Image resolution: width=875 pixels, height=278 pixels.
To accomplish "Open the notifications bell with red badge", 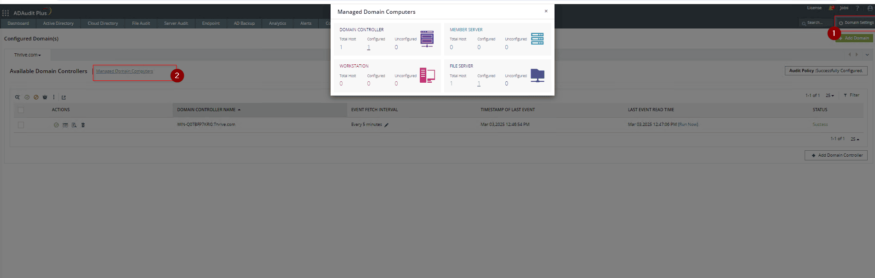I will tap(831, 8).
